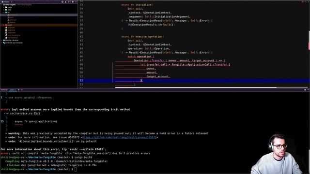Click line number 33 in the gutter
Screen dimensions: 310x174
coord(81,4)
